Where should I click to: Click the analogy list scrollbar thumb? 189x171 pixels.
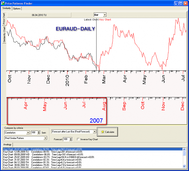(184, 153)
